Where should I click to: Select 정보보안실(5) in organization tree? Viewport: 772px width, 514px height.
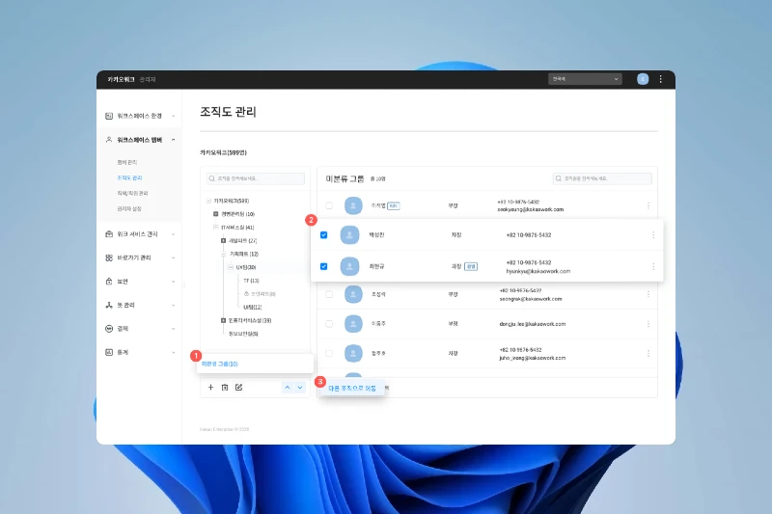[x=243, y=334]
